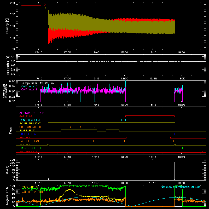Click the FRONTS_OFF flag label
This screenshot has height=209, width=209.
click(x=27, y=148)
